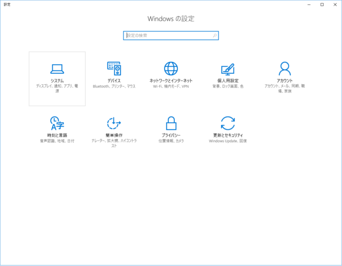Viewport: 342px width, 266px height.
Task: Select the システム category label
Action: pyautogui.click(x=57, y=81)
